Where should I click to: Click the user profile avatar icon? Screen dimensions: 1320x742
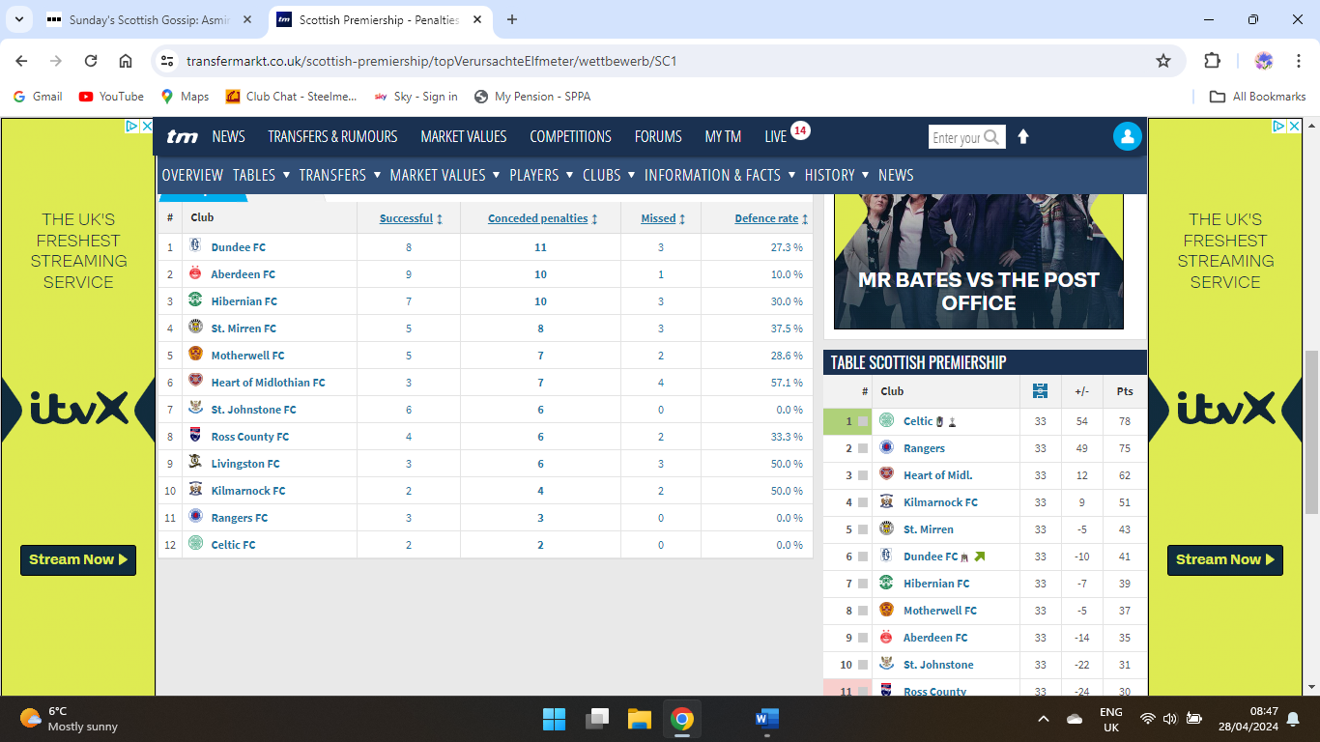click(1127, 136)
